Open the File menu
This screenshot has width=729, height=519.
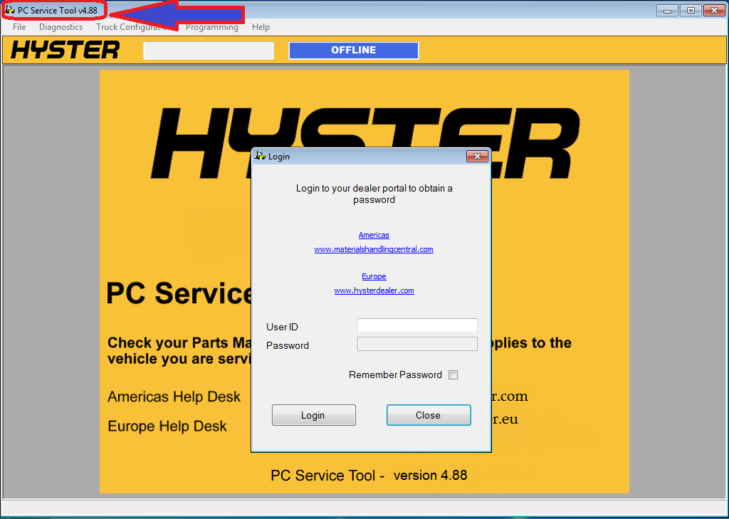pyautogui.click(x=19, y=27)
